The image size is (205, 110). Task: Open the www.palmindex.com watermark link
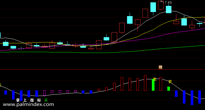(x=28, y=104)
